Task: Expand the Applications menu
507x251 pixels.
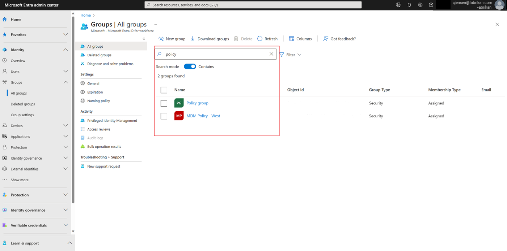Action: point(66,137)
